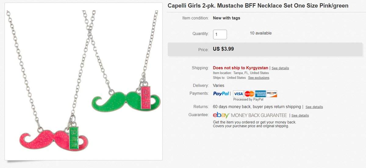
Task: Click the eBay logo in Guarantee row
Action: (x=221, y=115)
